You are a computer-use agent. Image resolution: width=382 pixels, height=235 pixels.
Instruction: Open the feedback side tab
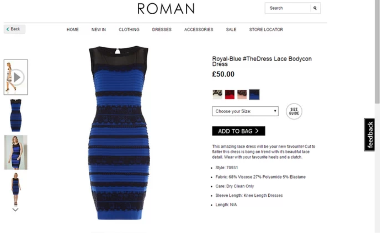tap(370, 134)
